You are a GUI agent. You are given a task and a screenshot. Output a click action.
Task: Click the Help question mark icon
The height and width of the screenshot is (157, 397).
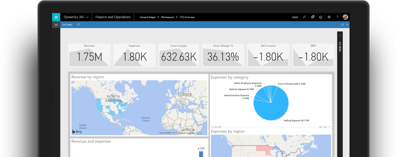[337, 17]
